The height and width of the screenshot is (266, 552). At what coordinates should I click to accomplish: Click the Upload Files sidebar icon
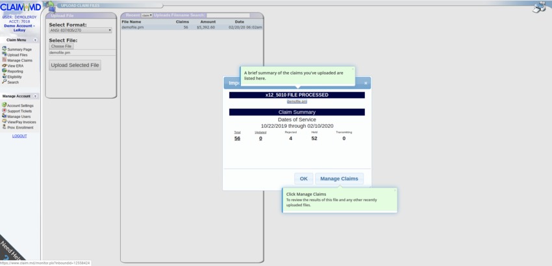point(5,54)
